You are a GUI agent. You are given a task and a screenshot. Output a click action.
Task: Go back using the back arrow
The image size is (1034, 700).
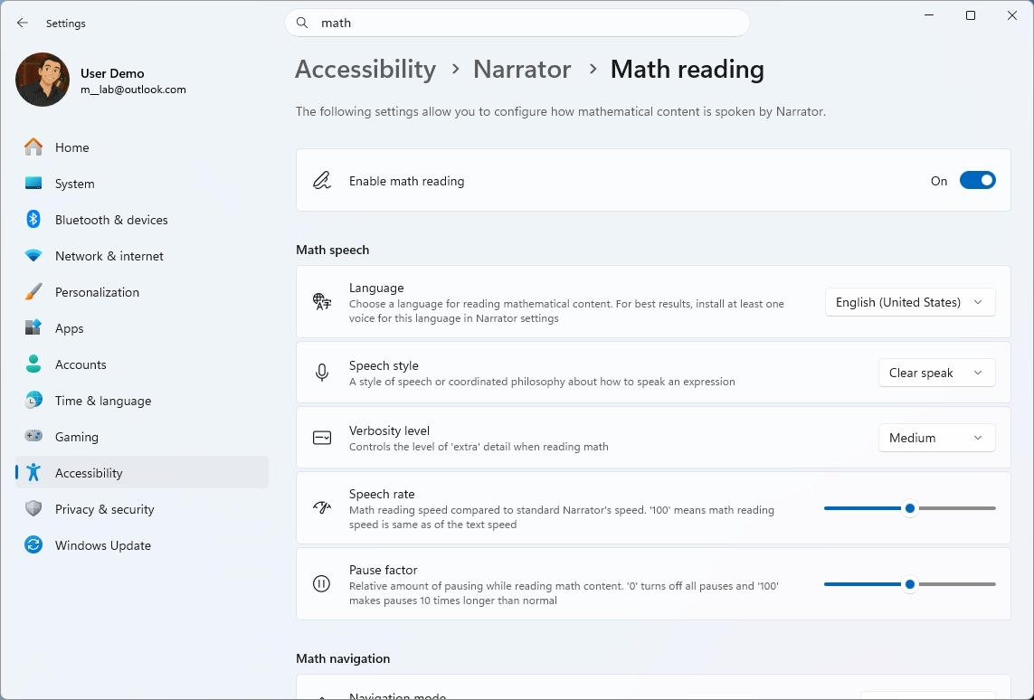[x=23, y=24]
